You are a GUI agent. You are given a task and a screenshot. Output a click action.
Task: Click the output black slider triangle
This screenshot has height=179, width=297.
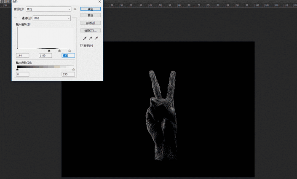17,70
